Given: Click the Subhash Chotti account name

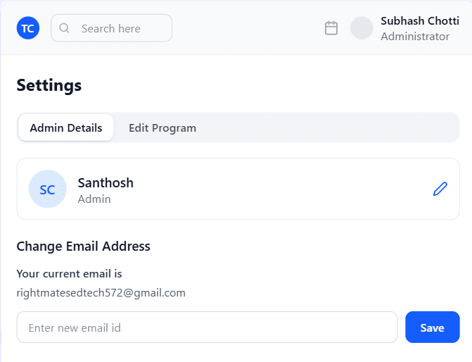Looking at the screenshot, I should [420, 20].
